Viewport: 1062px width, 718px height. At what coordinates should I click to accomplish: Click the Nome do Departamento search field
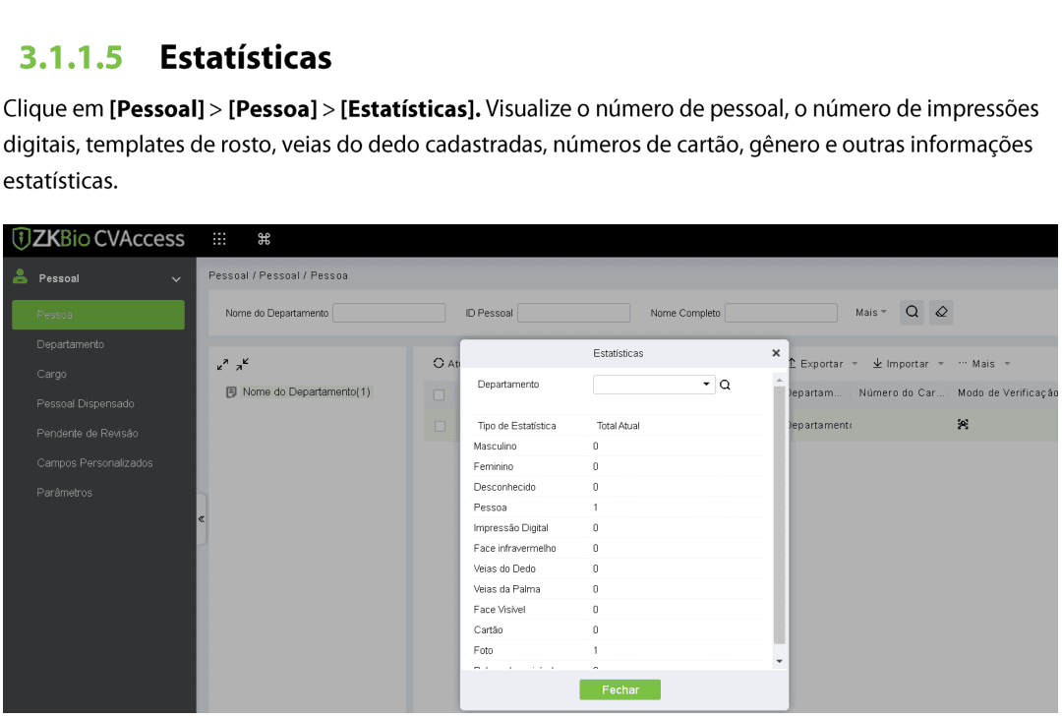[388, 313]
